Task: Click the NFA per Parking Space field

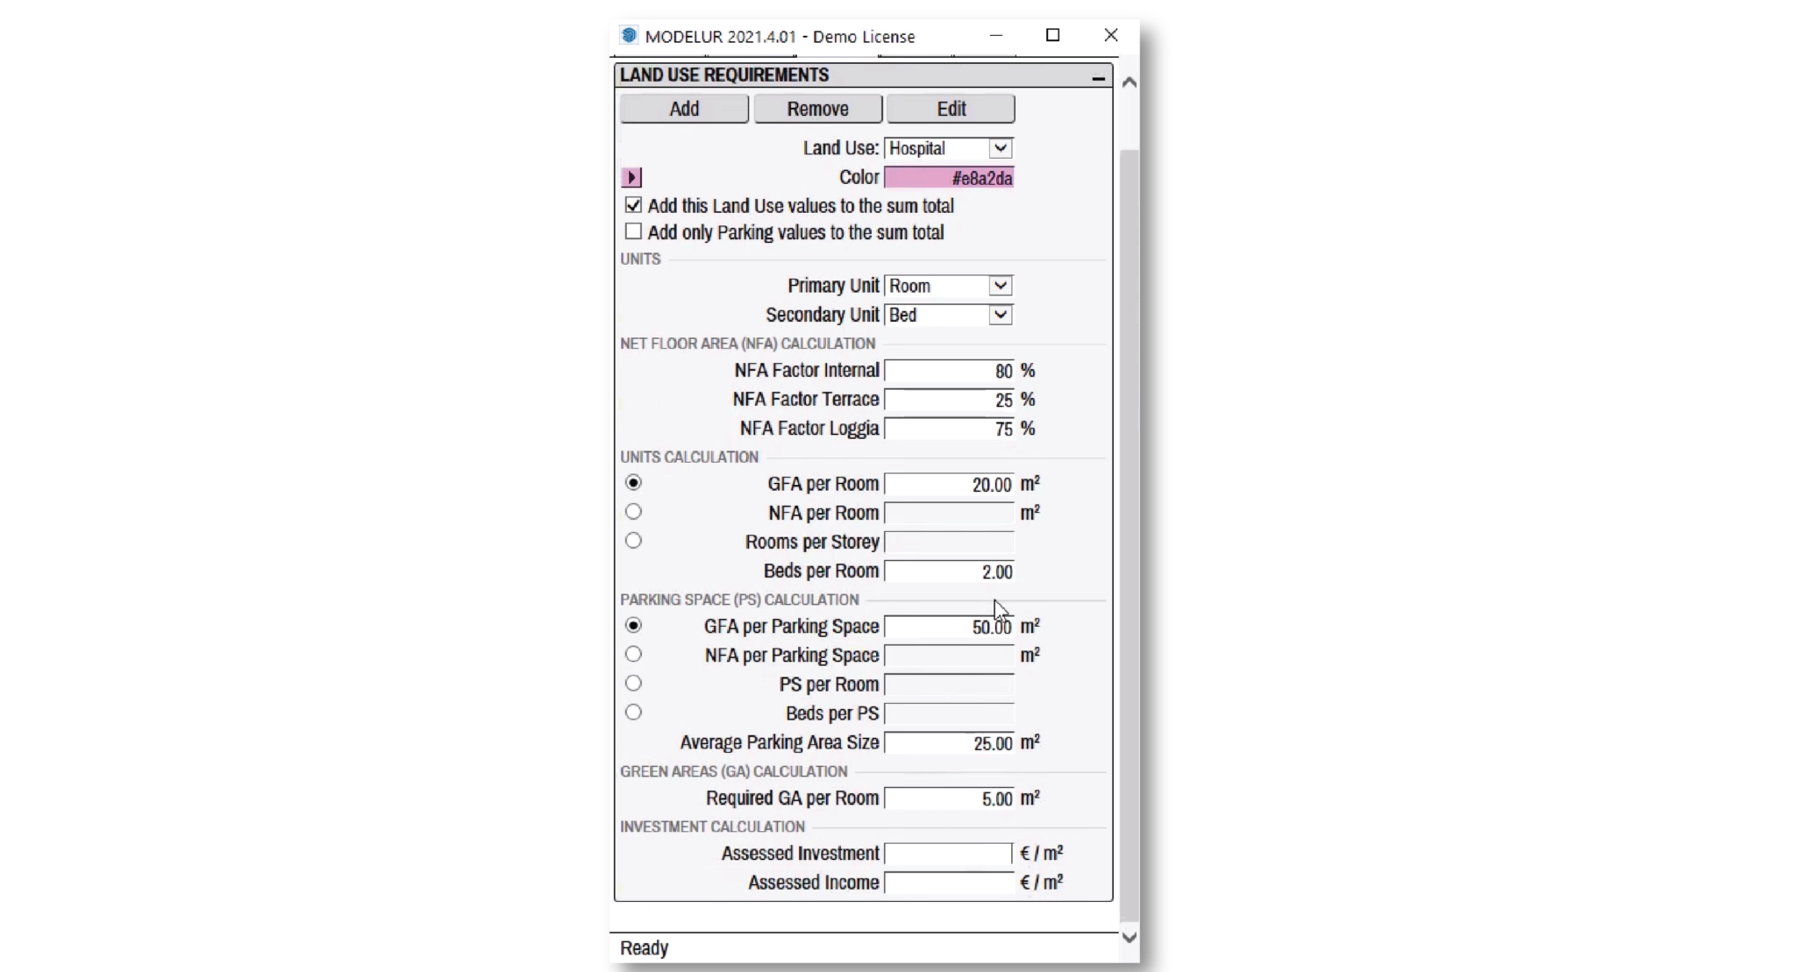Action: click(x=949, y=656)
